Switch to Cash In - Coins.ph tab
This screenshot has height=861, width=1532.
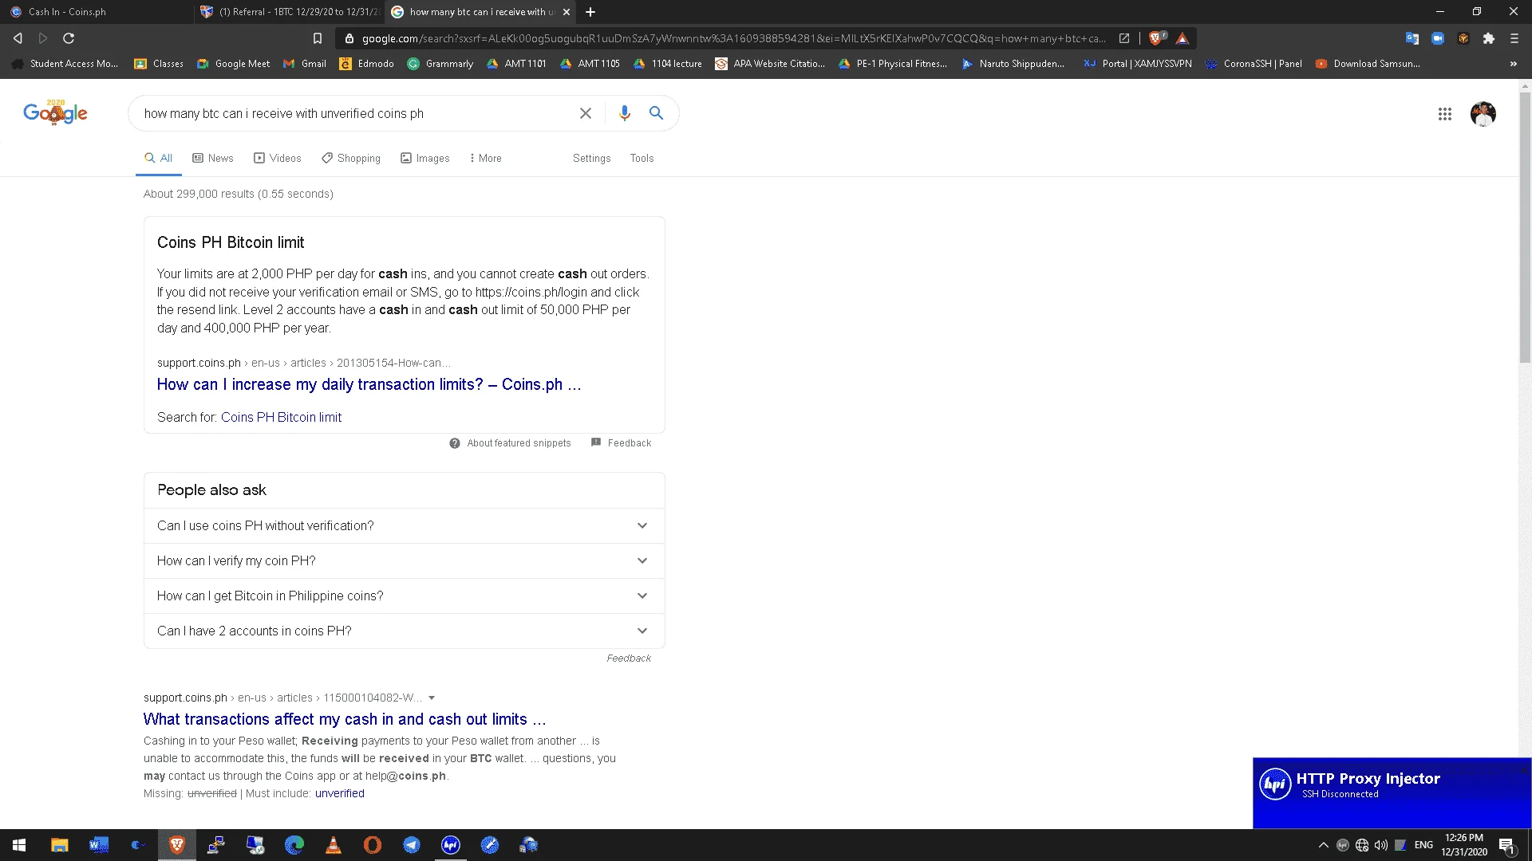(96, 12)
